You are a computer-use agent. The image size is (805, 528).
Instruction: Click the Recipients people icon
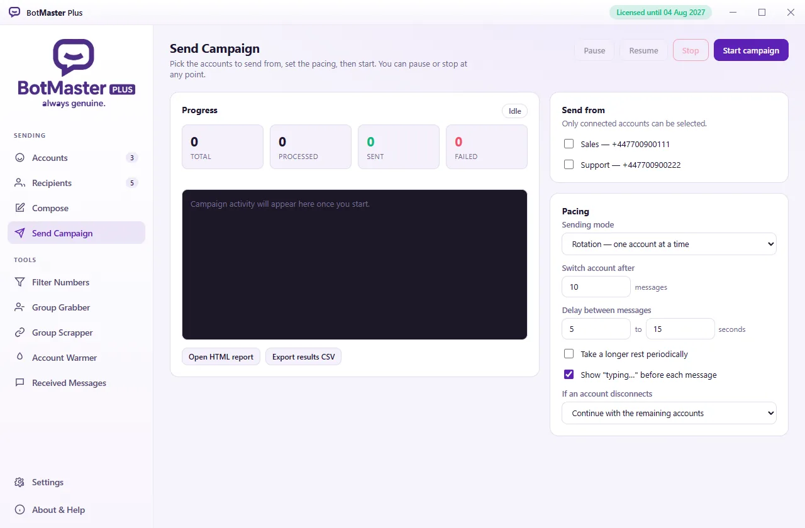pyautogui.click(x=20, y=183)
